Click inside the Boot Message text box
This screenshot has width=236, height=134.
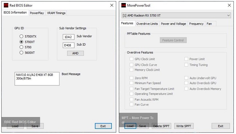pyautogui.click(x=37, y=79)
